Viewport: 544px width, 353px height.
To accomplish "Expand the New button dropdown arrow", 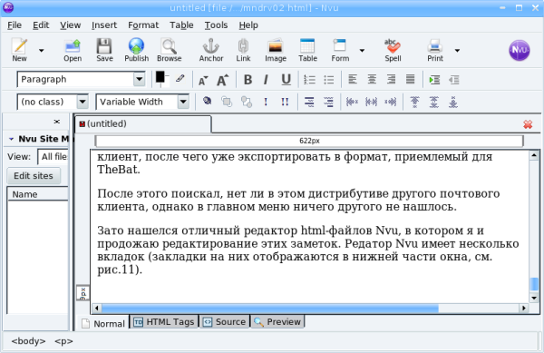I will coord(42,50).
